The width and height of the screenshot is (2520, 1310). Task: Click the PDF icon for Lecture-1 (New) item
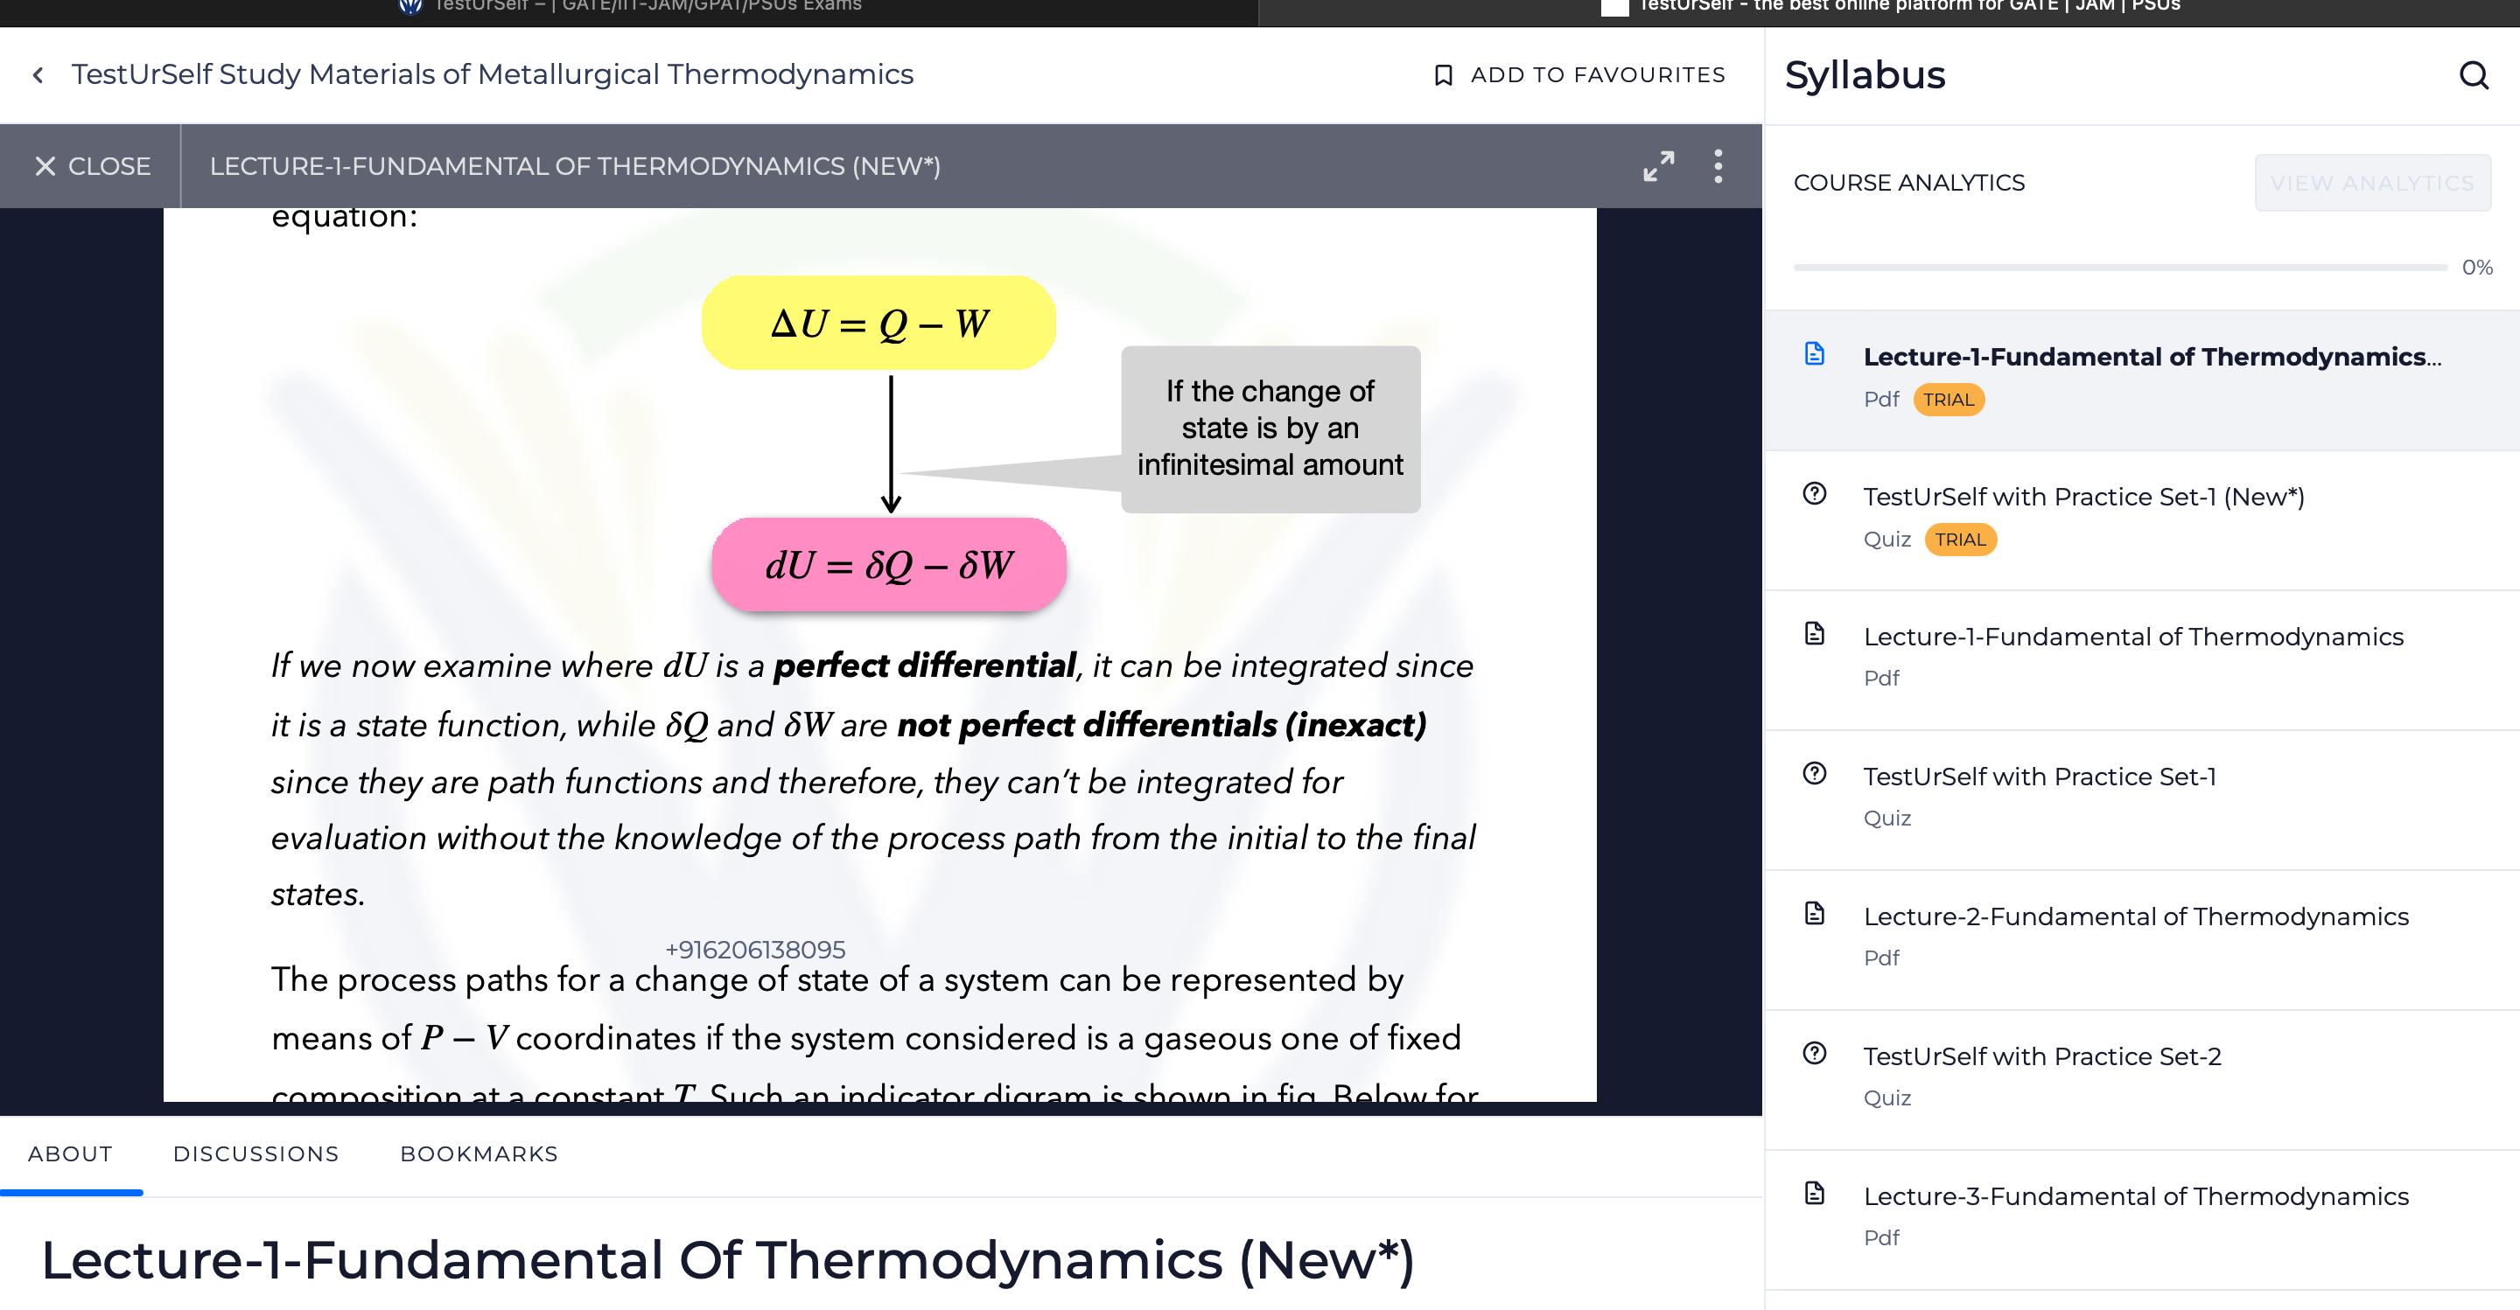(1815, 354)
